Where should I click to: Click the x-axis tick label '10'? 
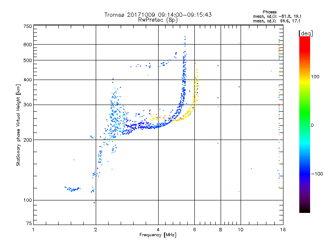click(241, 230)
